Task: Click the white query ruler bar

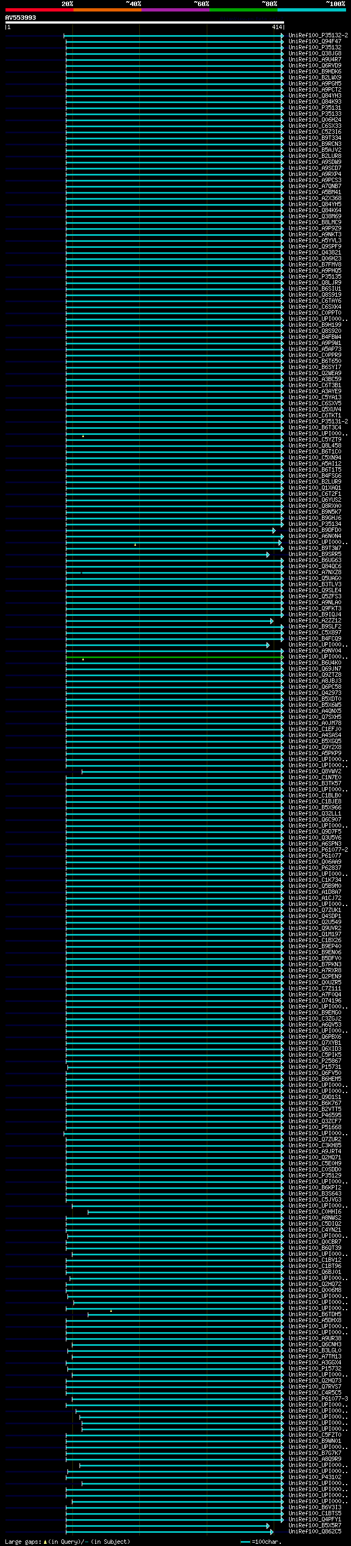Action: pyautogui.click(x=145, y=23)
